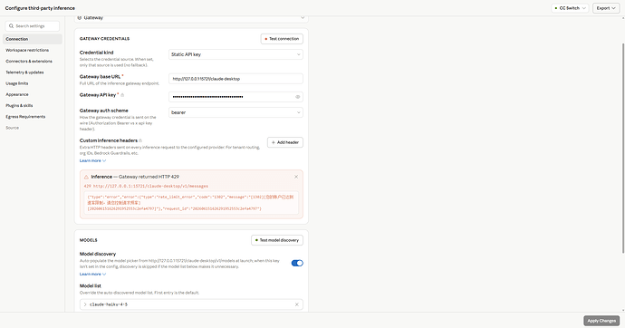Open the Credential kind dropdown
Screen dimensions: 625x328
236,54
